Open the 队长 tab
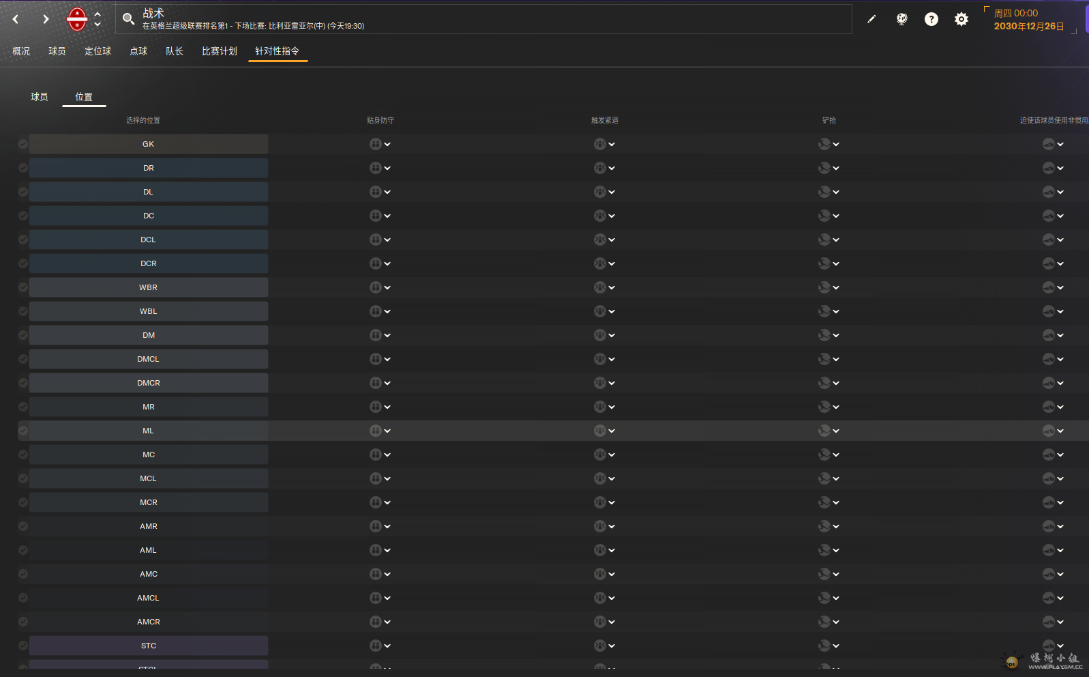Screen dimensions: 1089x677 point(175,51)
